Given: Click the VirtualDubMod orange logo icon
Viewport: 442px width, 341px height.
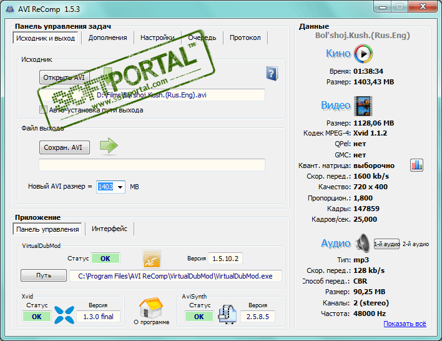Looking at the screenshot, I should point(152,259).
